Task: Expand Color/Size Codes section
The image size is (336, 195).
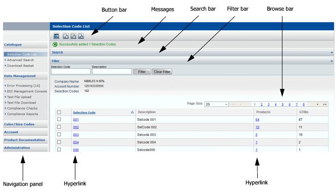Action: [19, 124]
